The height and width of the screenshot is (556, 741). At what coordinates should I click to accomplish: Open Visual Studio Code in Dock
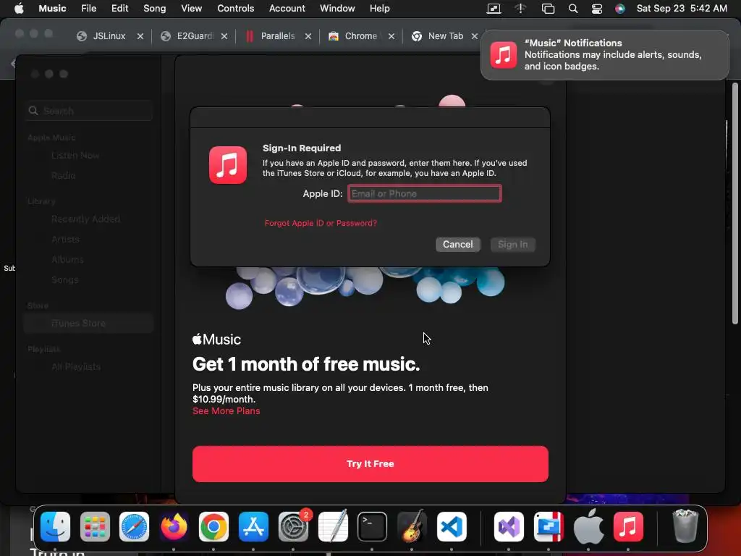pyautogui.click(x=452, y=527)
